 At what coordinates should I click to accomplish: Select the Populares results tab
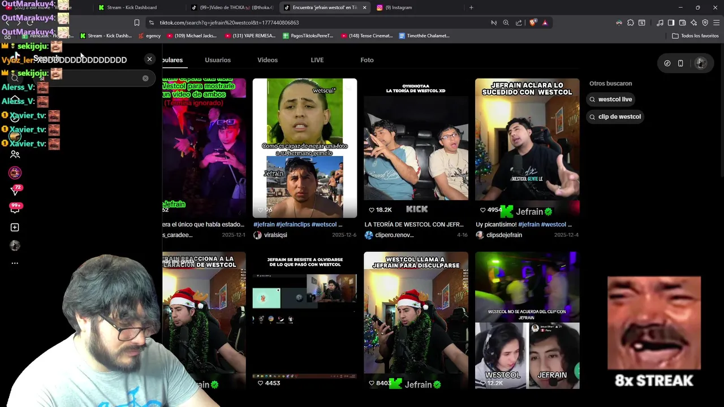pos(173,60)
